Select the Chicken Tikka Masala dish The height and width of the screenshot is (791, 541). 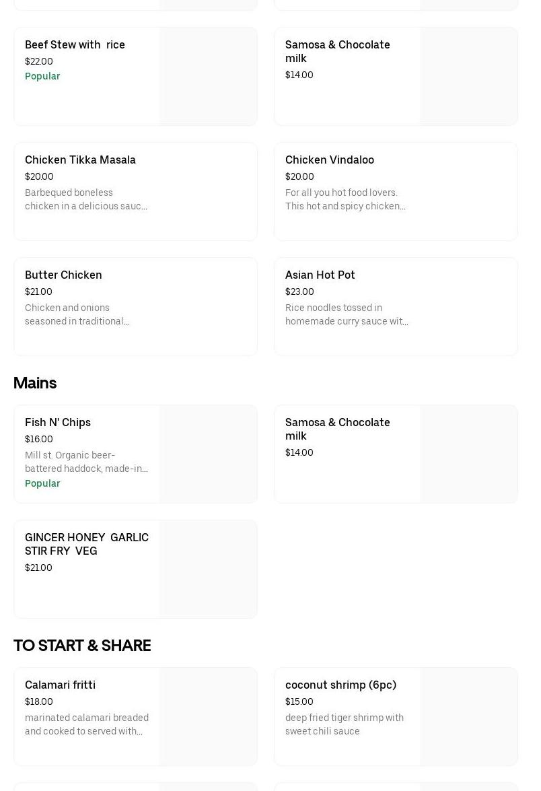(x=80, y=160)
